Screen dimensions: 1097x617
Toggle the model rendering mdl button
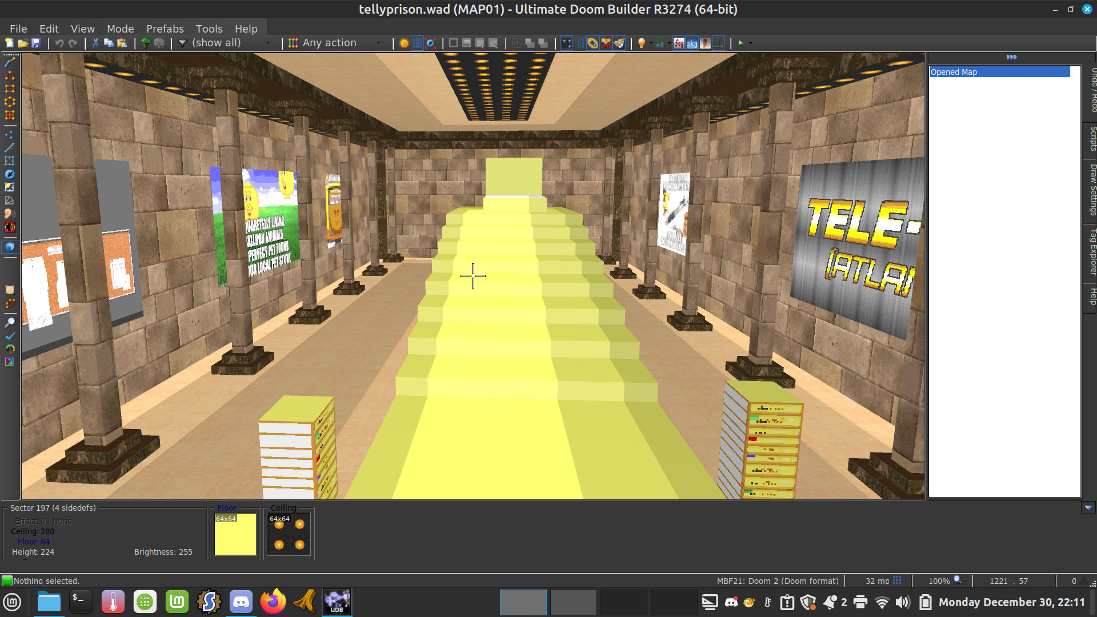[x=660, y=43]
